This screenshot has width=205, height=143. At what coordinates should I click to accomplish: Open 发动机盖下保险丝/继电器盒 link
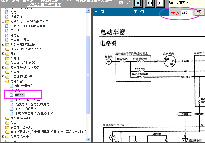[x=30, y=21]
